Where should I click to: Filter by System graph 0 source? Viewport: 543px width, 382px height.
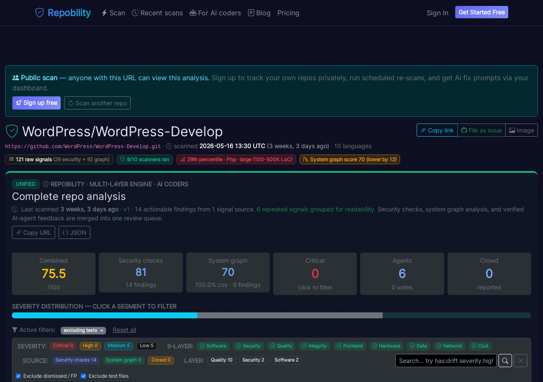(x=124, y=360)
